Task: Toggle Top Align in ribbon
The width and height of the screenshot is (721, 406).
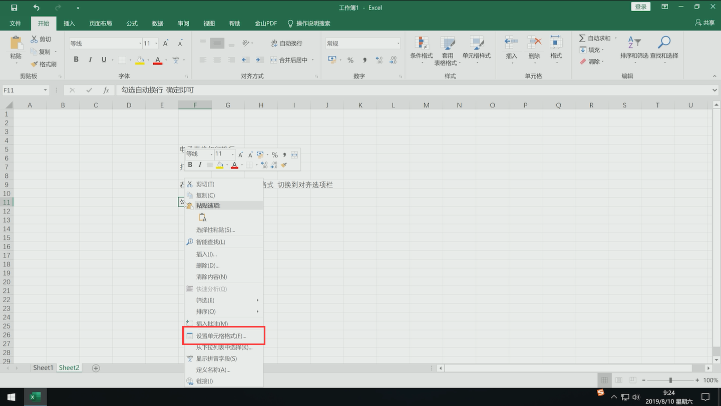Action: click(x=203, y=43)
